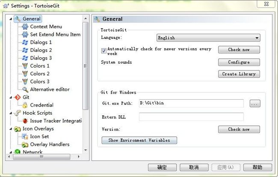Viewport: 278px width, 177px height.
Task: Click the gear icon next to Context Menu
Action: [x=25, y=27]
